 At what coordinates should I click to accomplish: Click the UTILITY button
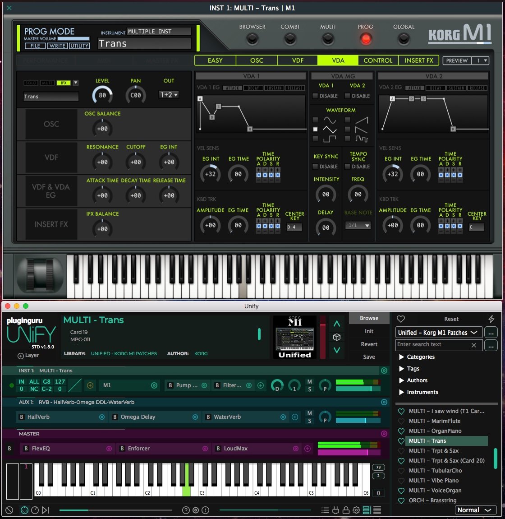coord(79,46)
